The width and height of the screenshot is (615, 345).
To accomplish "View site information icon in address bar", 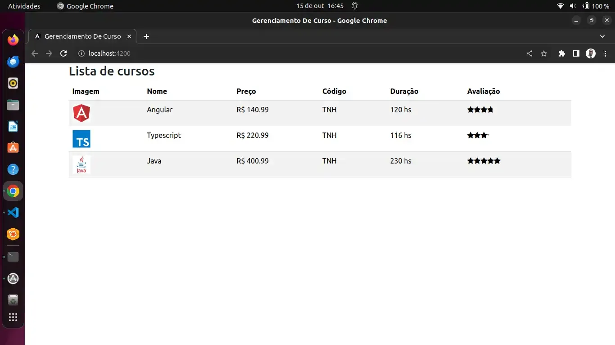I will pyautogui.click(x=81, y=53).
